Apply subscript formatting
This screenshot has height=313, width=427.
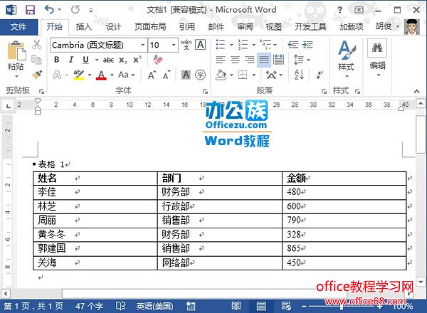pos(123,60)
